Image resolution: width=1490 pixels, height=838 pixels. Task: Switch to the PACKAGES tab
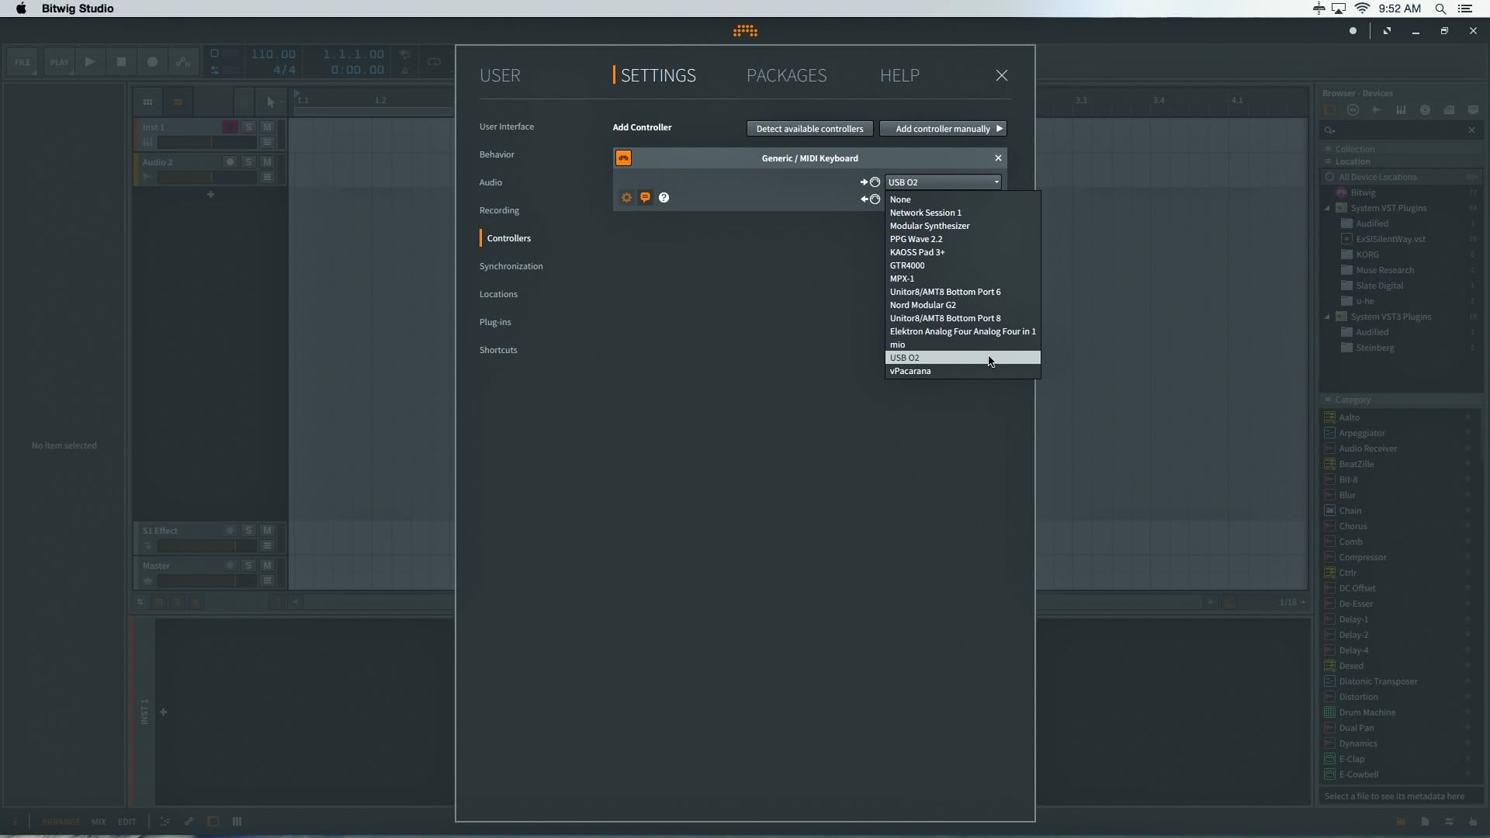(x=786, y=75)
